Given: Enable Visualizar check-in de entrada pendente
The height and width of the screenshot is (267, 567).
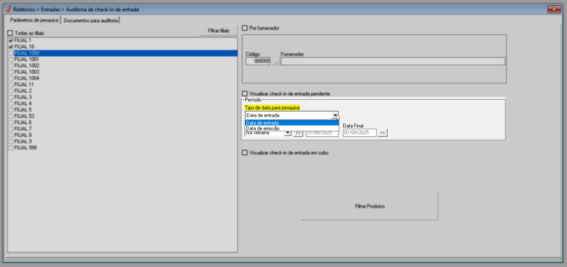Looking at the screenshot, I should click(245, 94).
